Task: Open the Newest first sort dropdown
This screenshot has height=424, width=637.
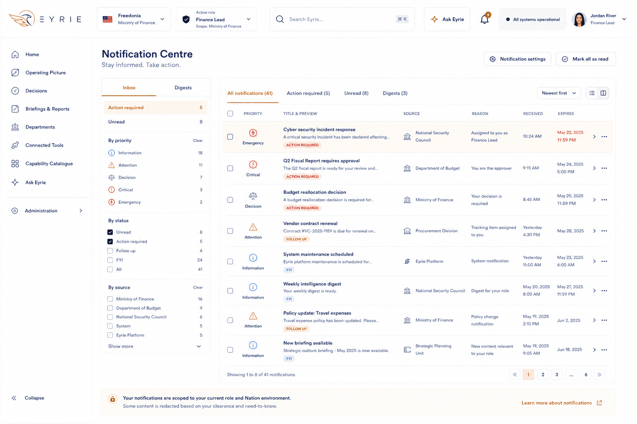Action: tap(559, 93)
